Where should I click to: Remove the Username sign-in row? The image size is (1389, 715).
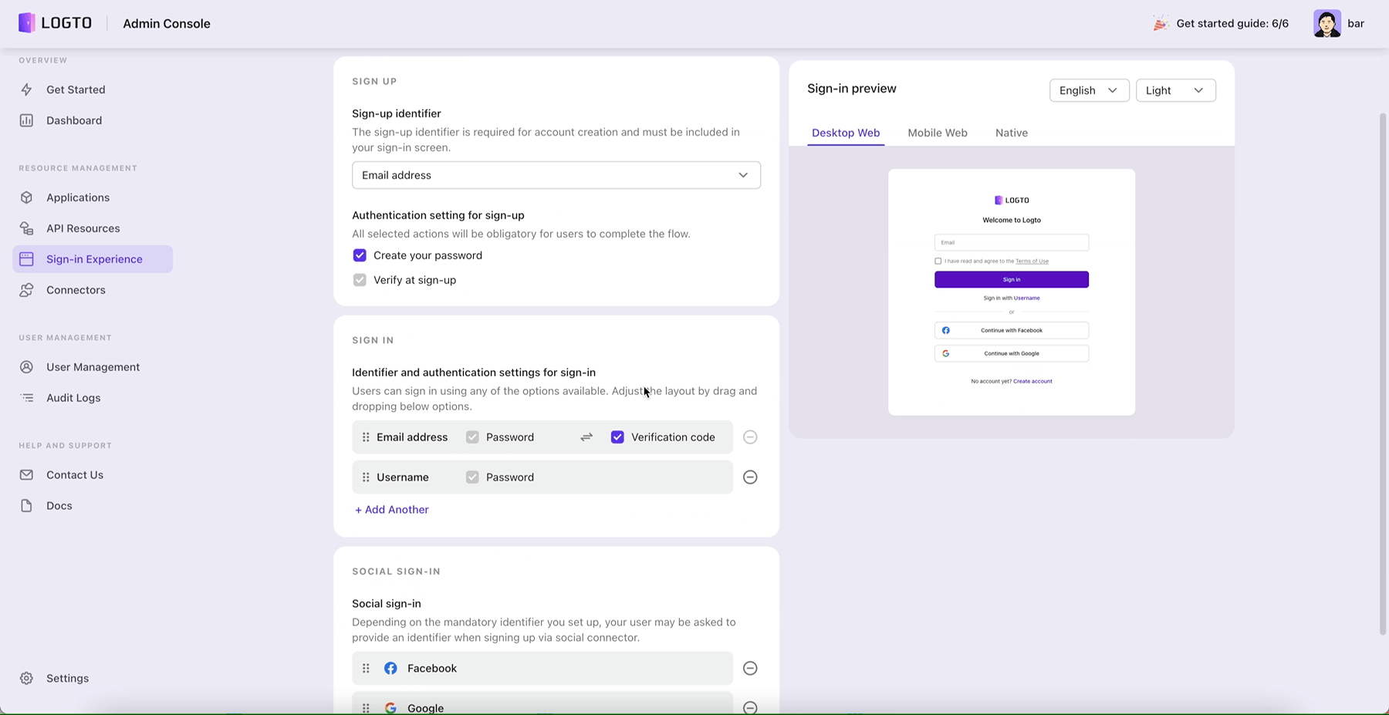[x=749, y=477]
